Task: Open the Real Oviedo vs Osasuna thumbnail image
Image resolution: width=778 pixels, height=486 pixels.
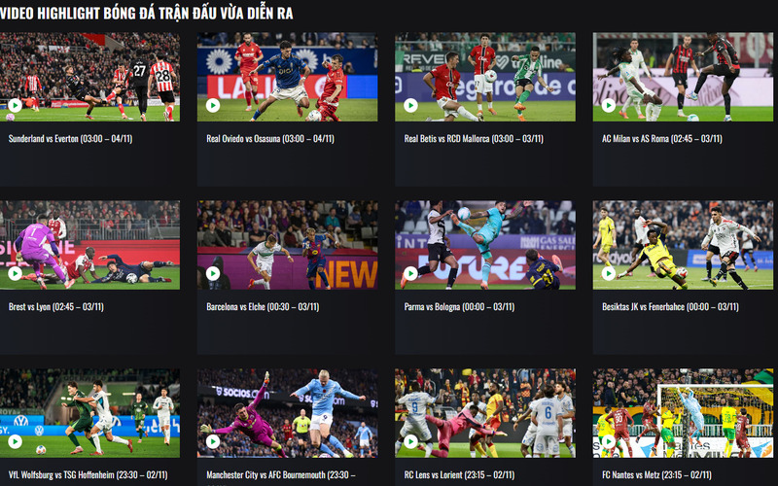Action: click(x=287, y=77)
